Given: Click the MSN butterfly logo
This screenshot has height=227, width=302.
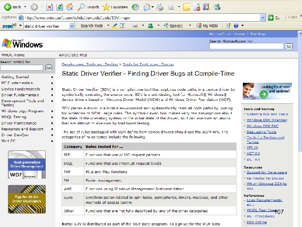Looking at the screenshot, I should coord(9,26).
